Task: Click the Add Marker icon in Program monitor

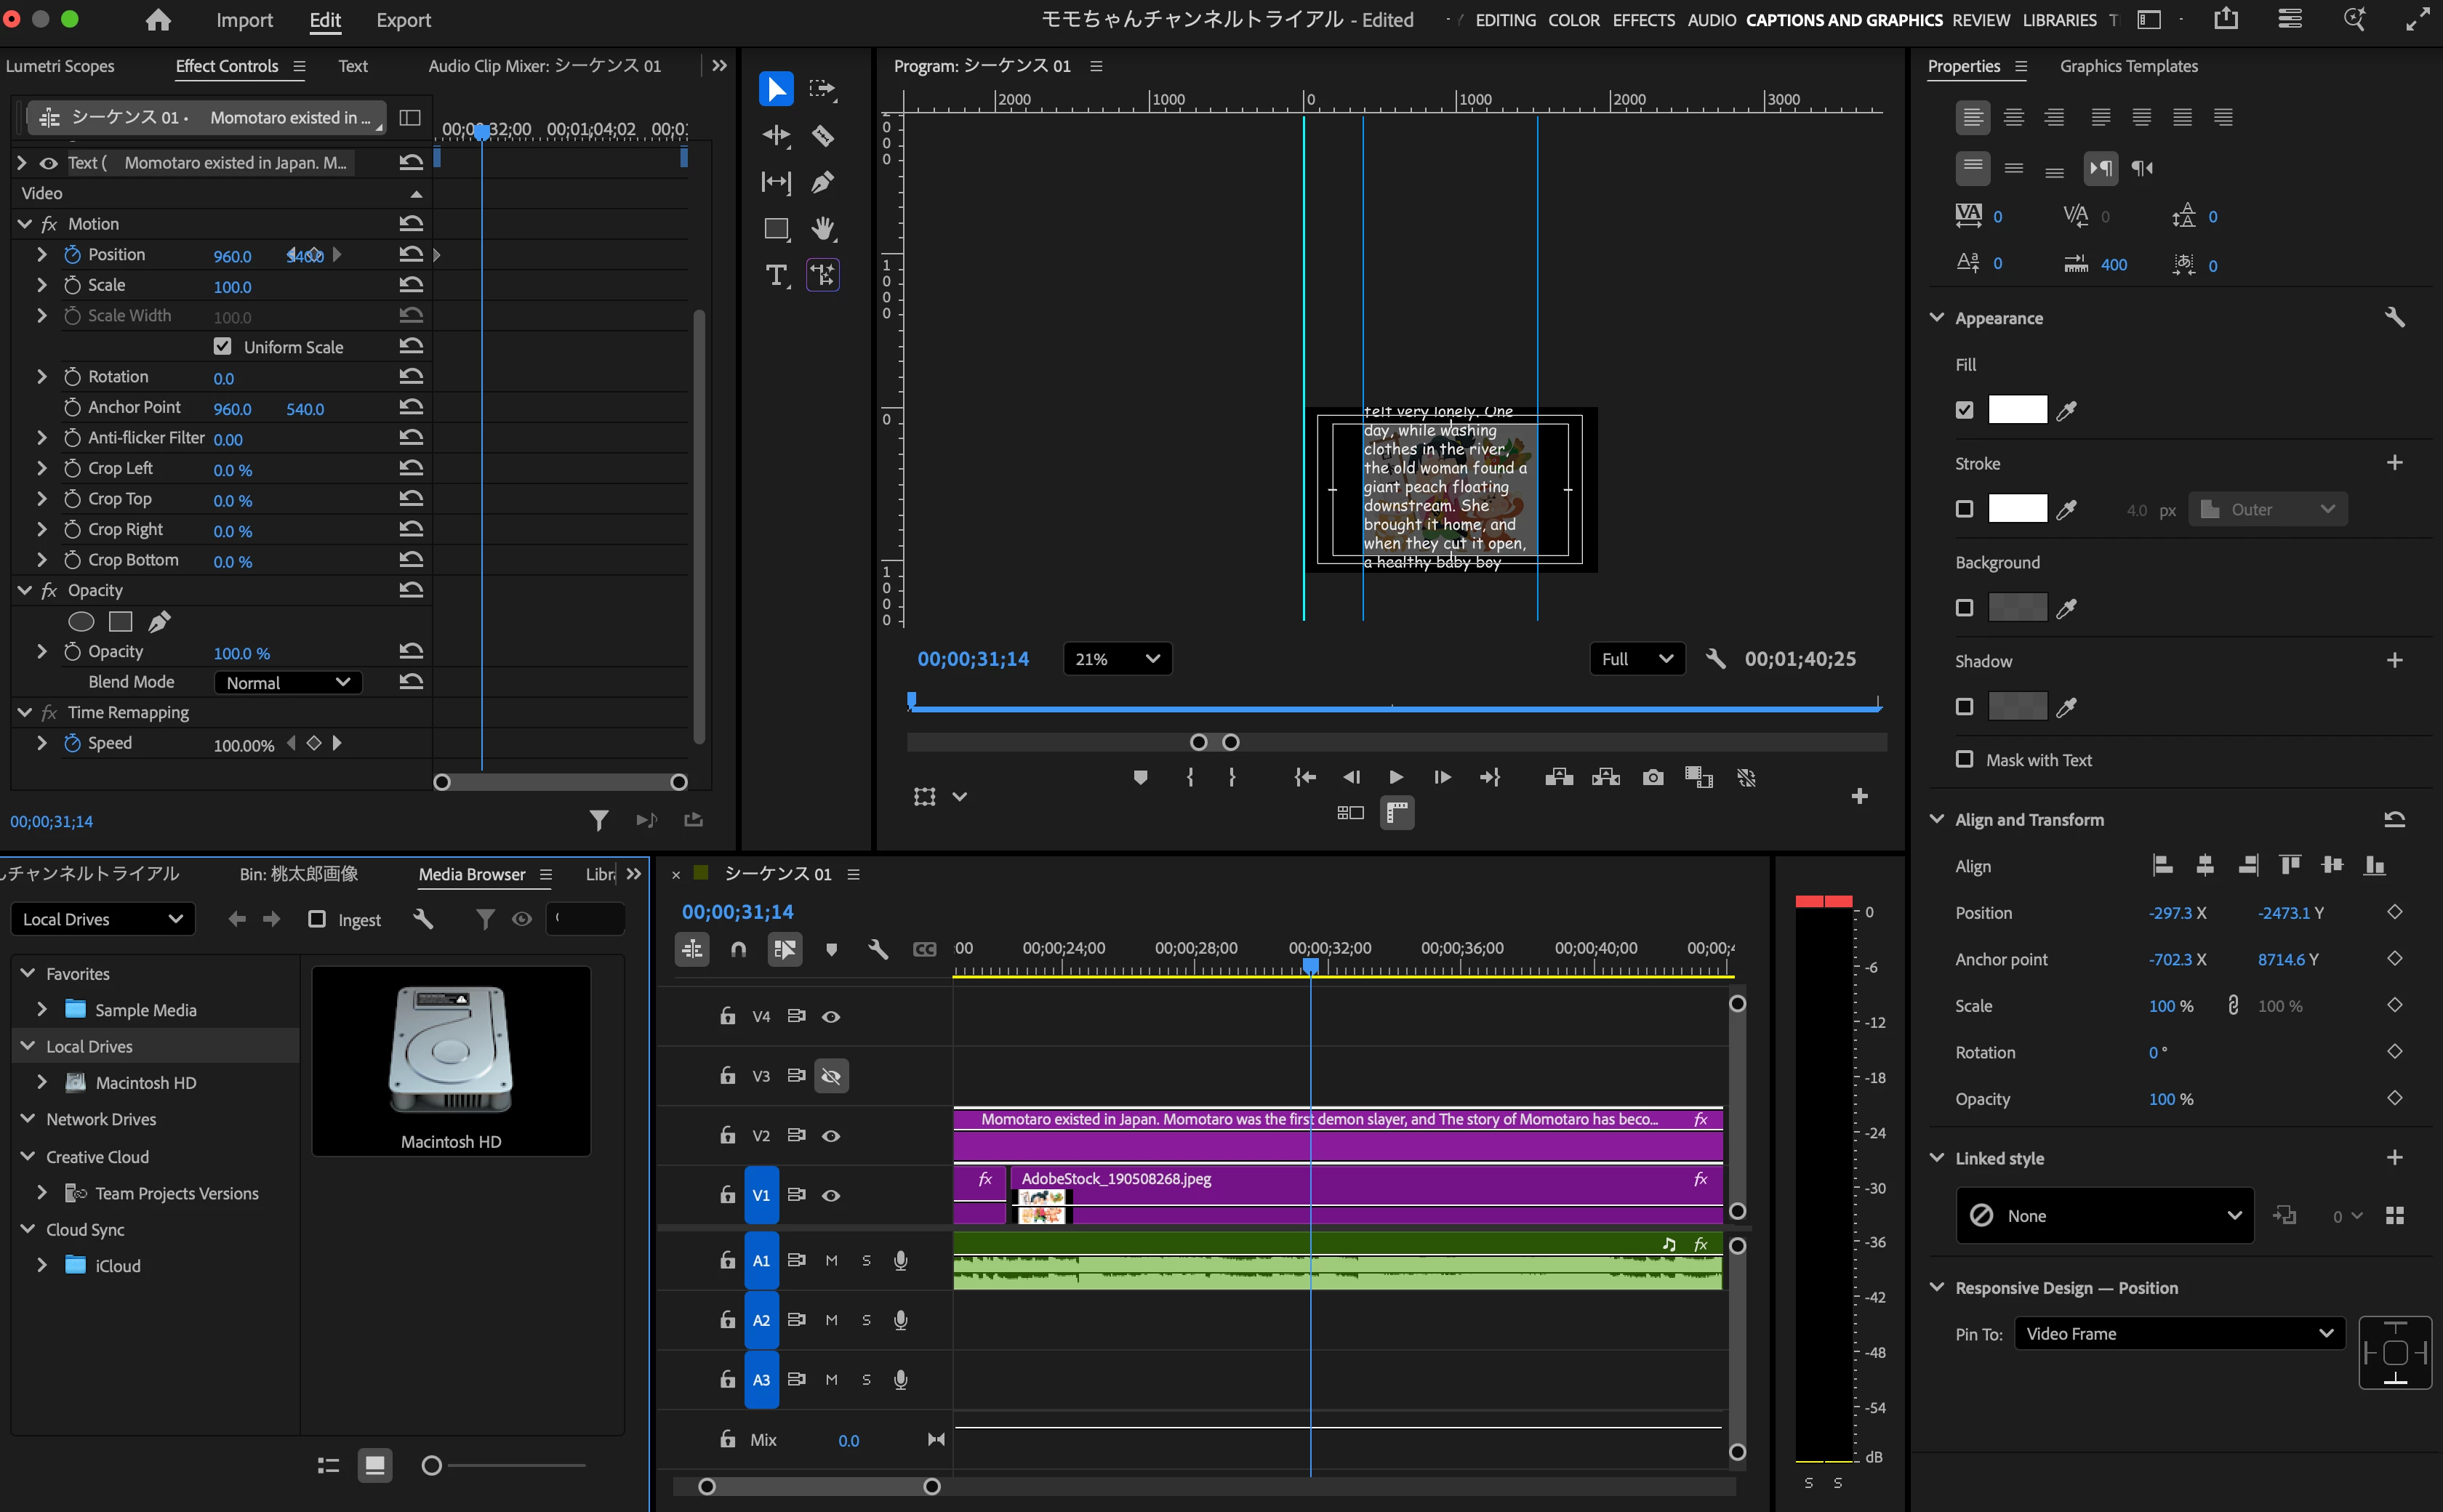Action: point(1140,777)
